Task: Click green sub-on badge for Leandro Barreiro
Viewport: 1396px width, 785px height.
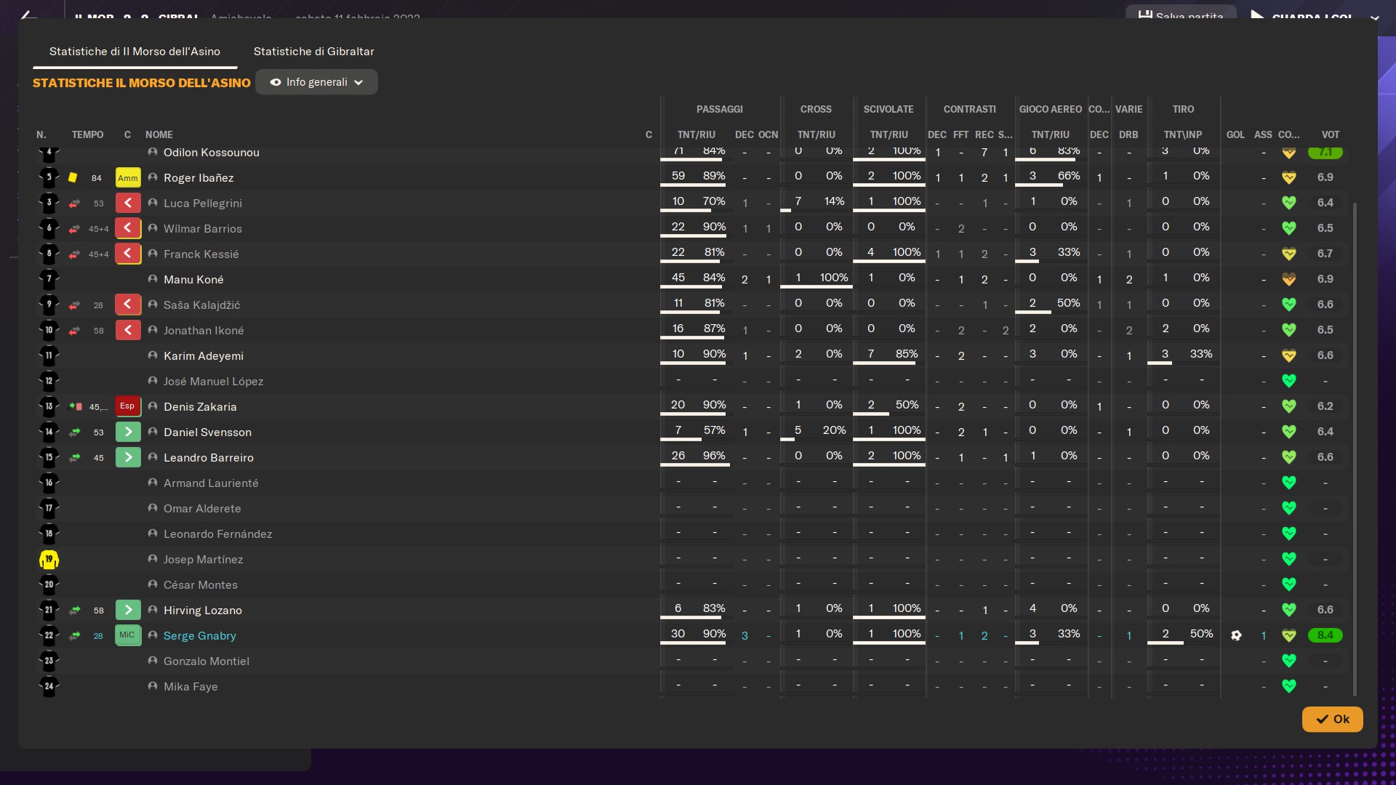Action: 128,457
